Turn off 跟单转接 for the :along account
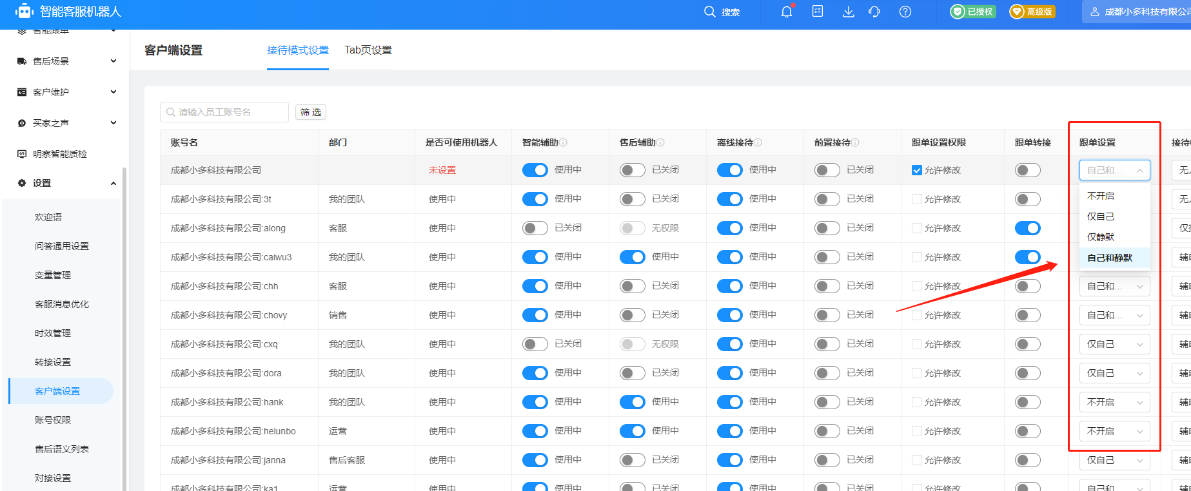This screenshot has height=491, width=1191. coord(1027,228)
